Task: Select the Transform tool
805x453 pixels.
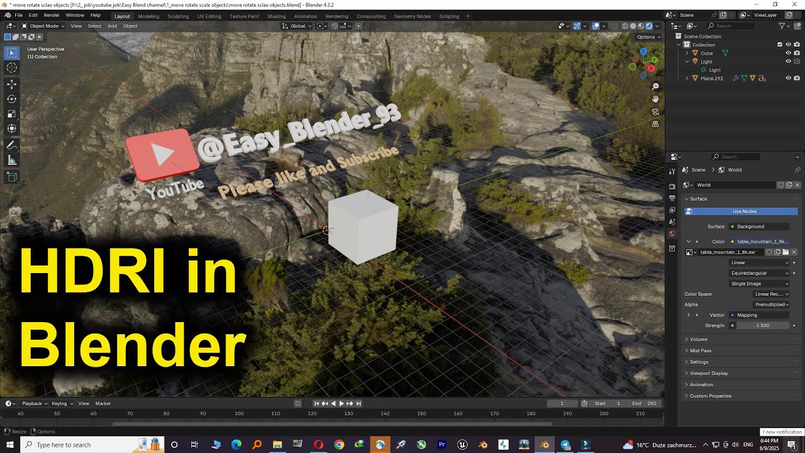Action: coord(12,129)
